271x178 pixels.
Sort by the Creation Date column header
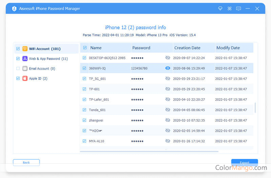pos(187,48)
